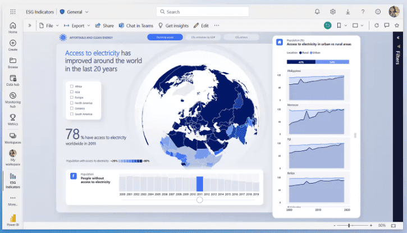Check the South America checkbox
The width and height of the screenshot is (407, 233).
(x=72, y=114)
